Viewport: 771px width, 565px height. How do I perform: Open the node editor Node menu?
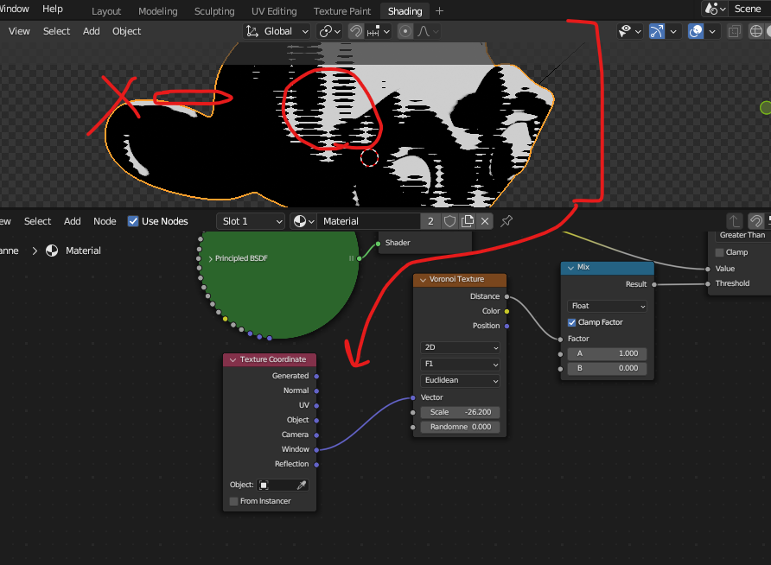[x=105, y=221]
